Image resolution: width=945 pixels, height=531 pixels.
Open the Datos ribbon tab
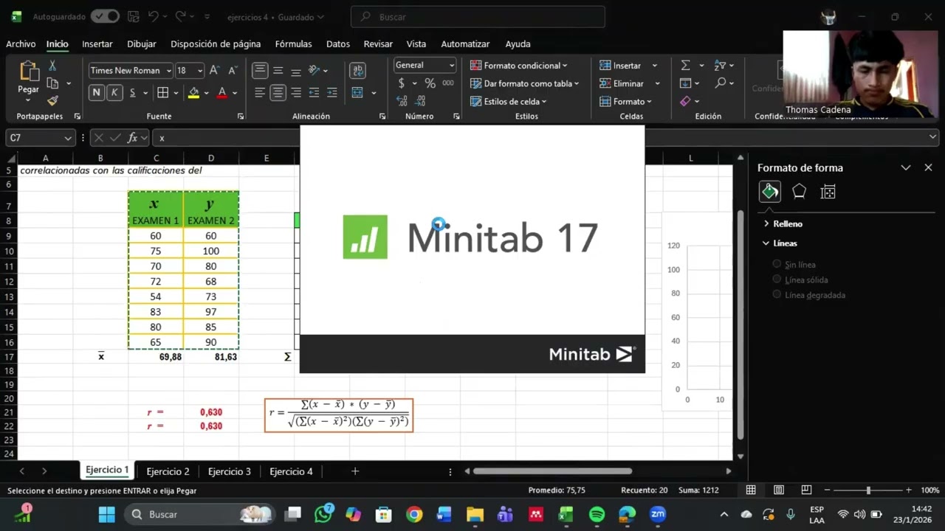coord(338,44)
